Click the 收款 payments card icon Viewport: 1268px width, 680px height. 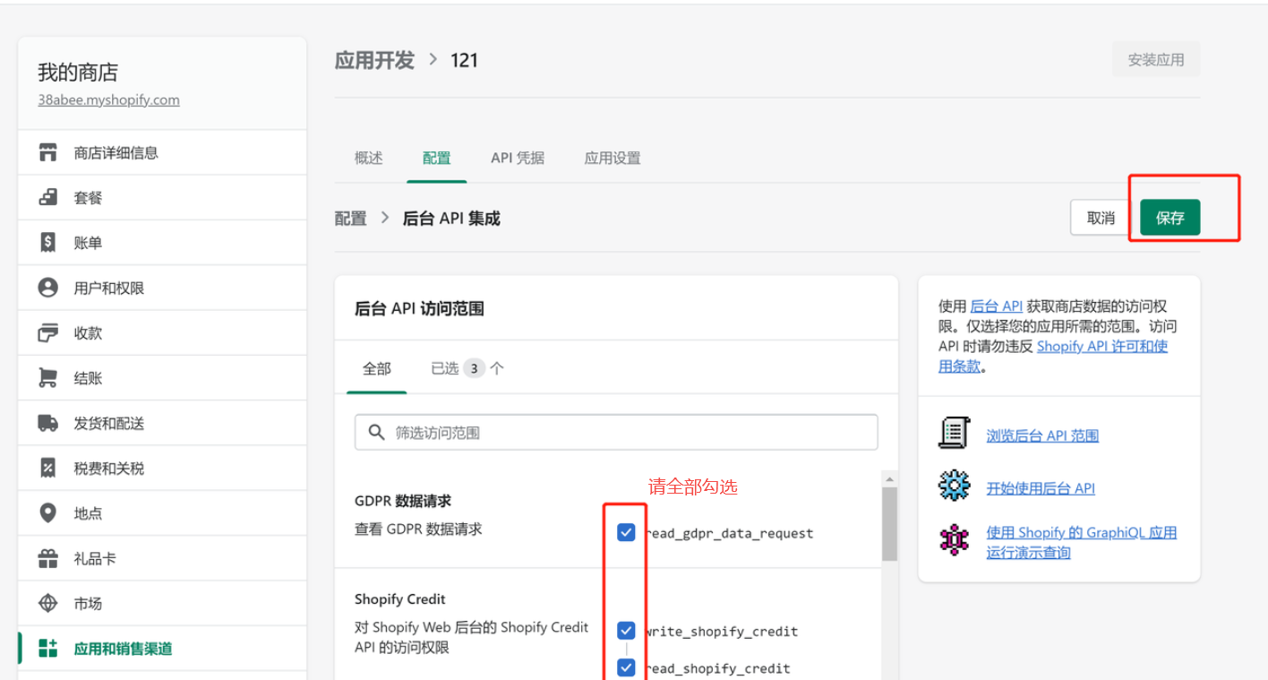[x=48, y=332]
